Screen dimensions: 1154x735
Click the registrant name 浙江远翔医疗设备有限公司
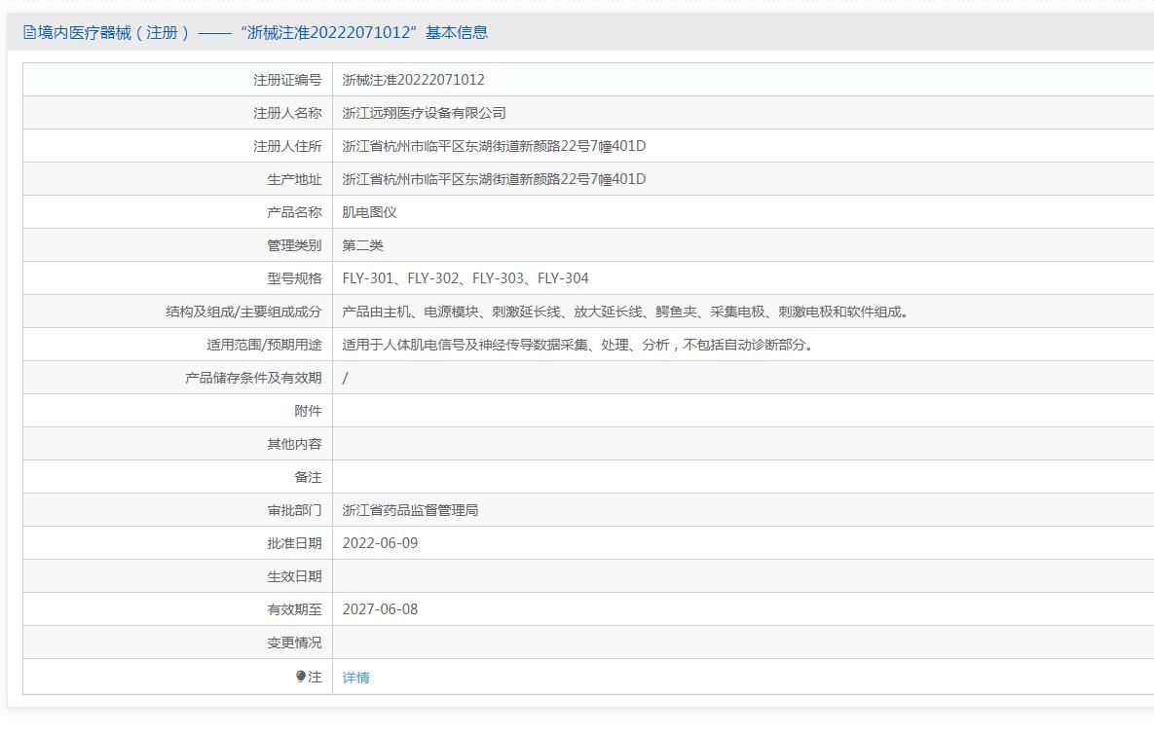pyautogui.click(x=424, y=113)
